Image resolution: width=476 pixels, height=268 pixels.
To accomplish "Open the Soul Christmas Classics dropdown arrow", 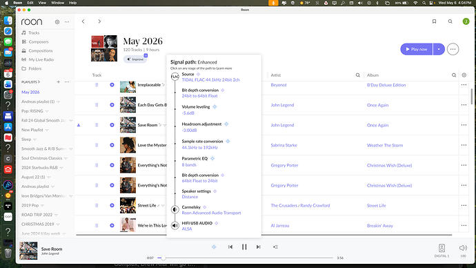I will [x=66, y=158].
